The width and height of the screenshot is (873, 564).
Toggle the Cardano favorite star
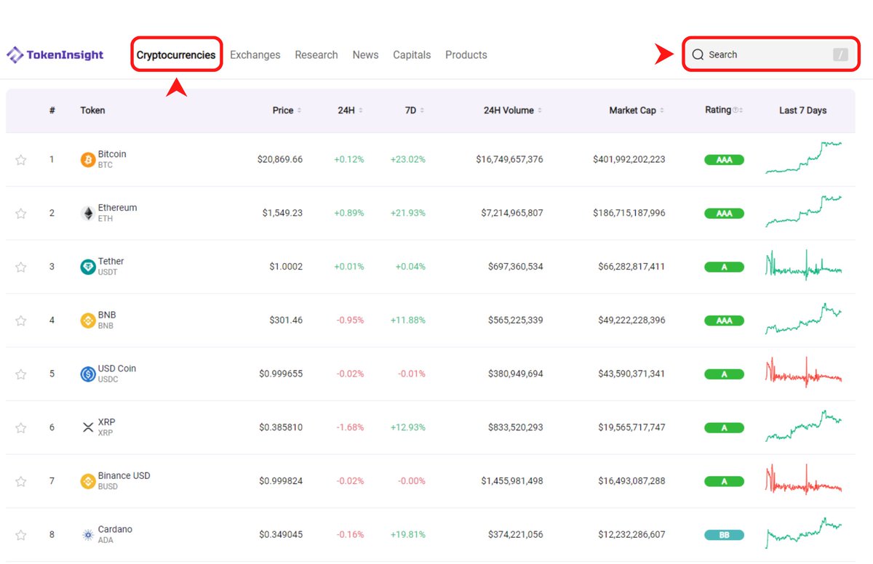click(x=21, y=535)
